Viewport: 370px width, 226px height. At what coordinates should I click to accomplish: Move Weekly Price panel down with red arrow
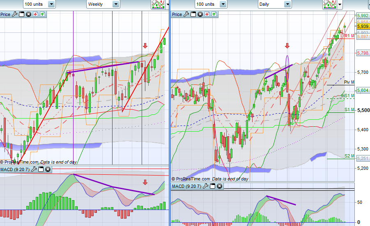[35, 14]
